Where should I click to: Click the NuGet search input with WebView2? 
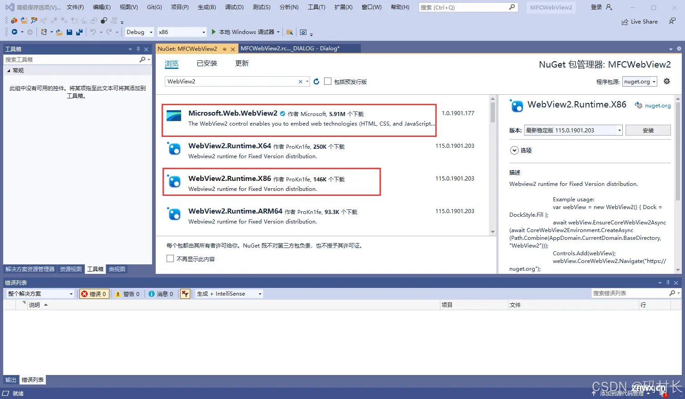point(232,82)
